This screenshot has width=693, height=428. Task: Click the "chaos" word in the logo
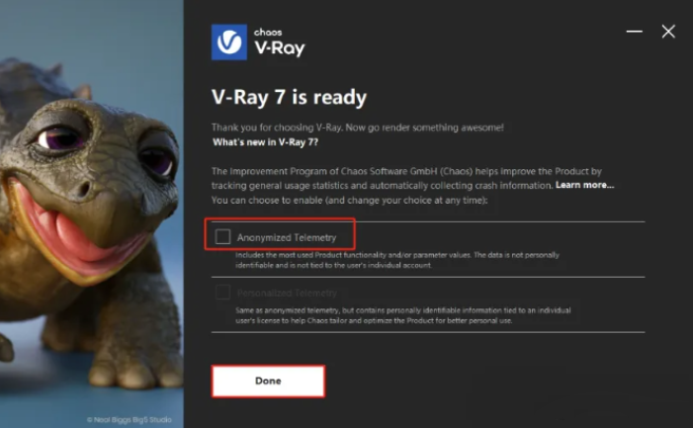pyautogui.click(x=268, y=33)
